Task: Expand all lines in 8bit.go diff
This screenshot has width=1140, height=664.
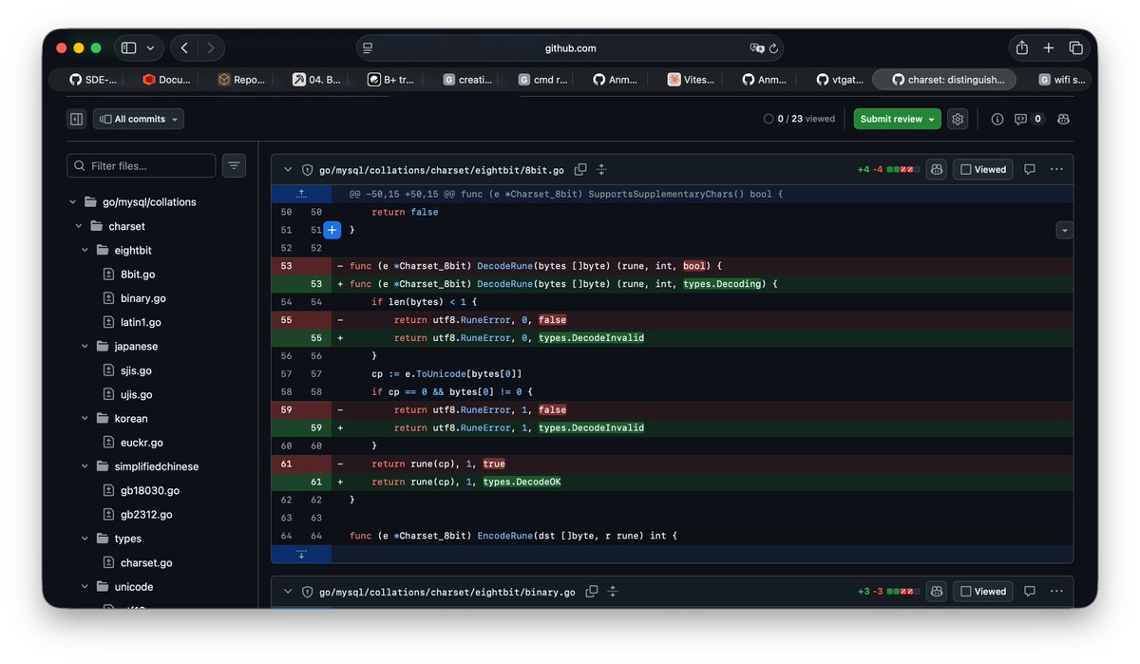Action: click(601, 170)
